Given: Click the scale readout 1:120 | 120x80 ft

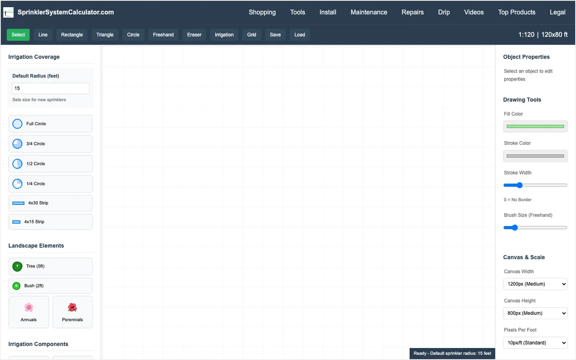Looking at the screenshot, I should [x=543, y=35].
